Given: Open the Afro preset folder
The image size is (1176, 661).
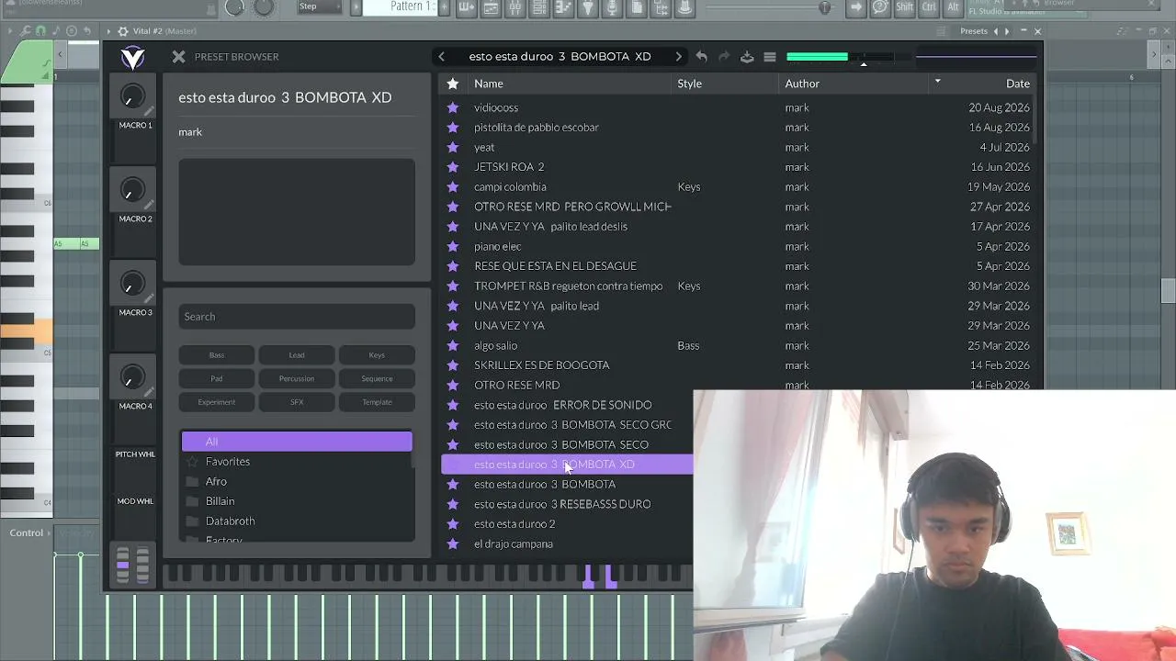Looking at the screenshot, I should pos(297,482).
